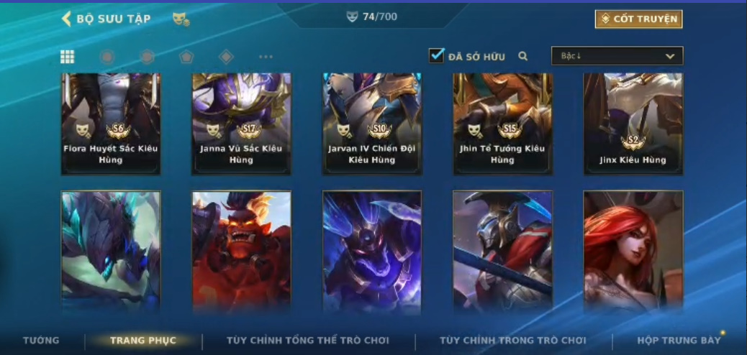Switch to Tùy Chỉnh Tổng Thể Trò Chơi tab
The width and height of the screenshot is (747, 355).
308,340
